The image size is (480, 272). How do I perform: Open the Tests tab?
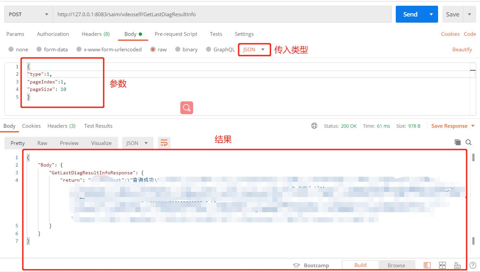[x=216, y=34]
